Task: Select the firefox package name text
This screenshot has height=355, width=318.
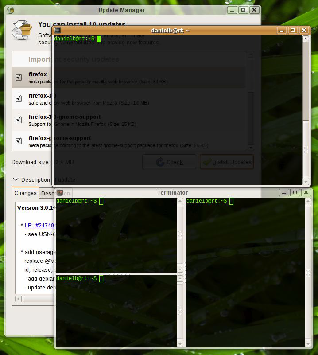Action: pyautogui.click(x=38, y=74)
